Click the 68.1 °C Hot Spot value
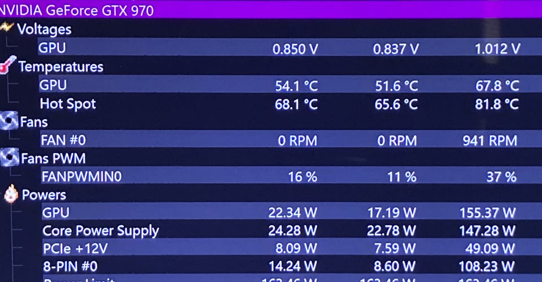Image resolution: width=542 pixels, height=282 pixels. [296, 104]
